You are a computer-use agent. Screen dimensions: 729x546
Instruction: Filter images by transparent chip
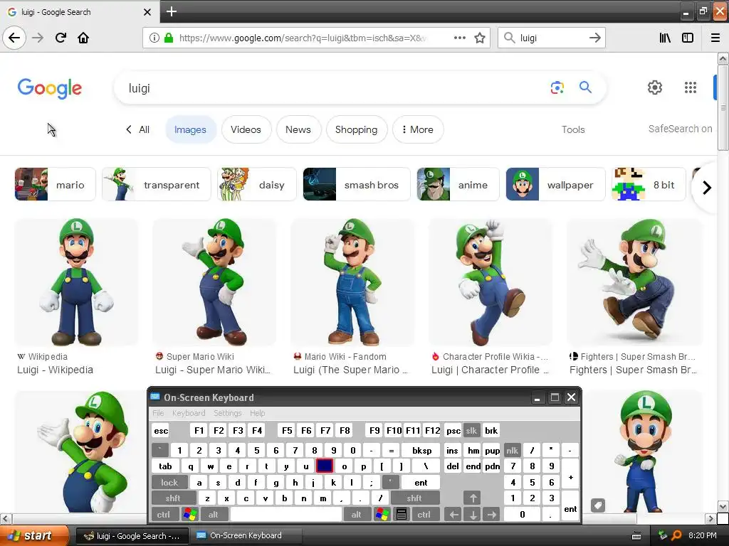coord(156,184)
